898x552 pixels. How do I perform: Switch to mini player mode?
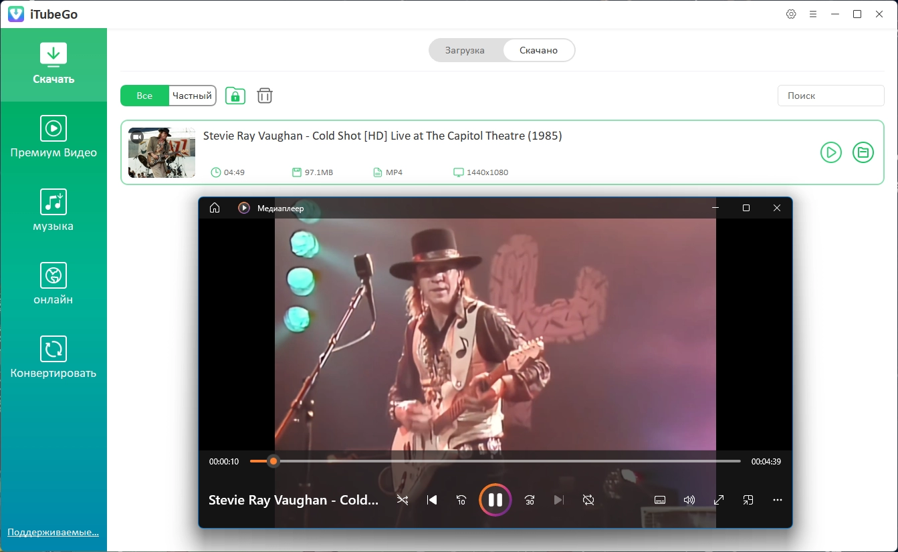tap(748, 500)
